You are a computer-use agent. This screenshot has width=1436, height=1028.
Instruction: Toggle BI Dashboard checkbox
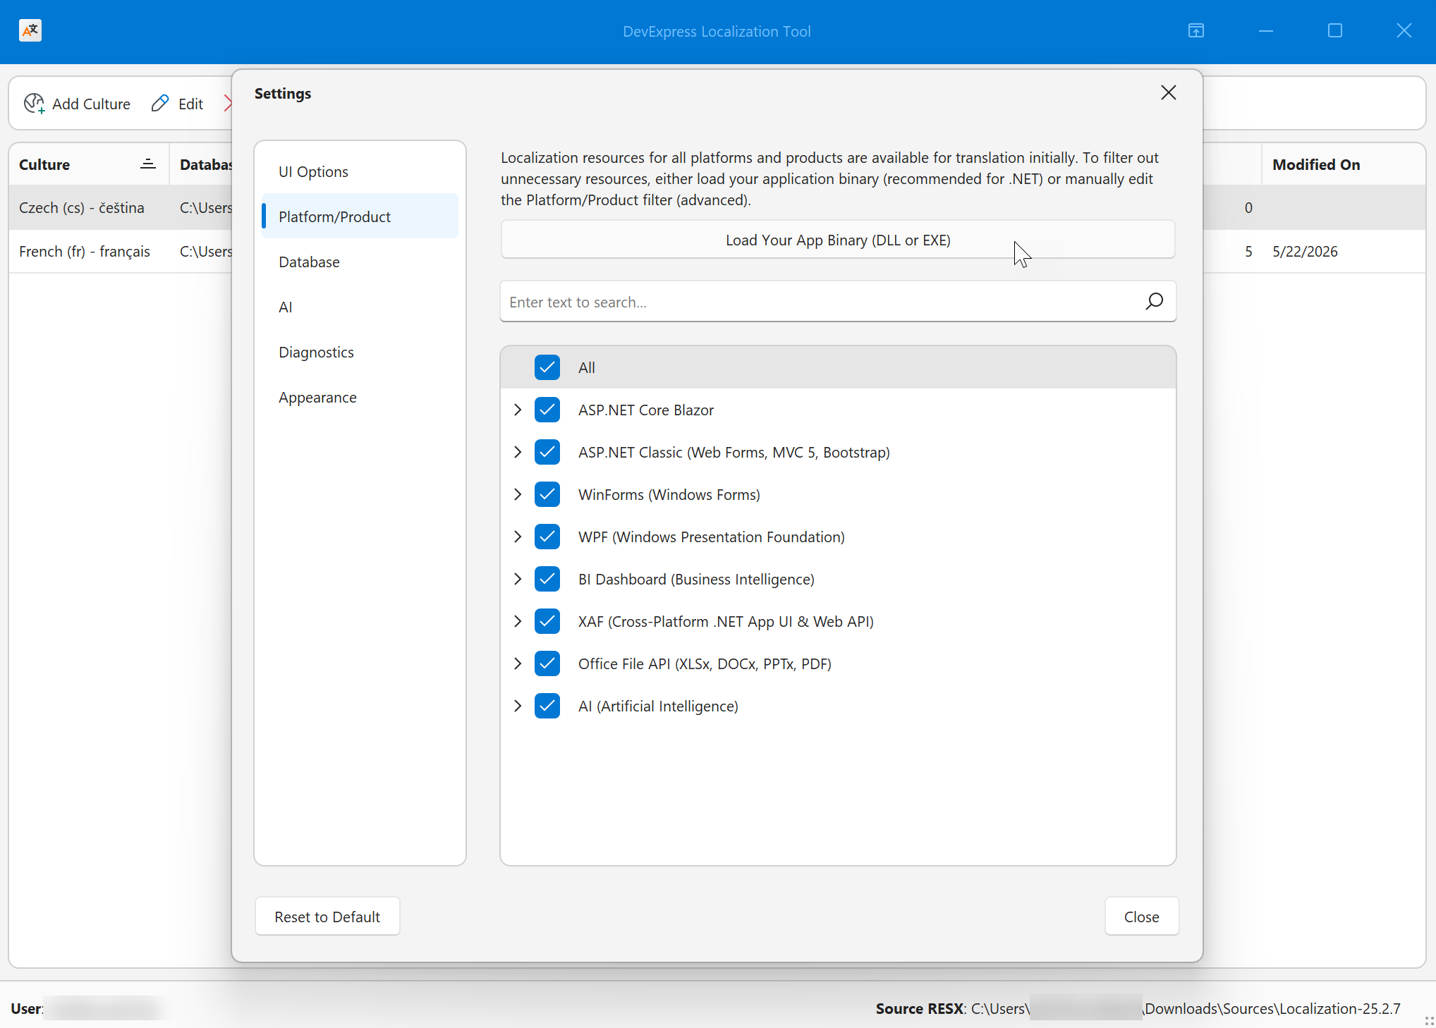(547, 579)
